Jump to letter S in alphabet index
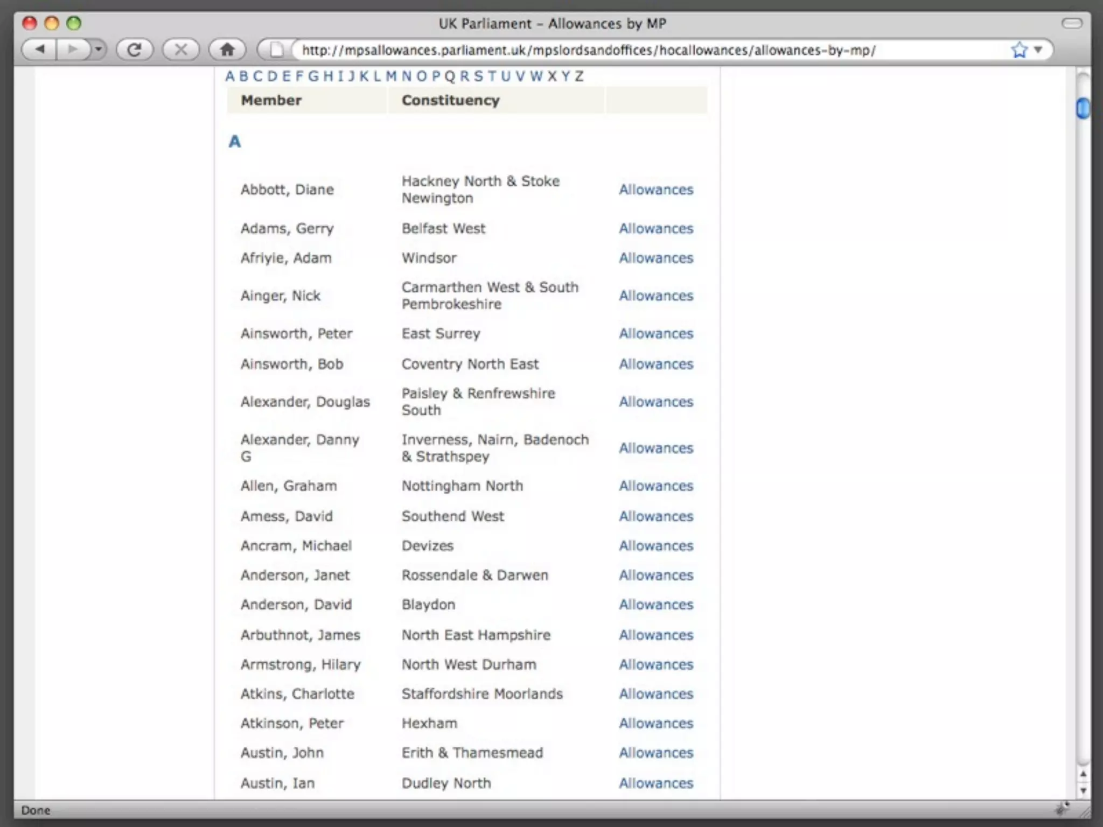This screenshot has width=1103, height=827. pos(478,76)
